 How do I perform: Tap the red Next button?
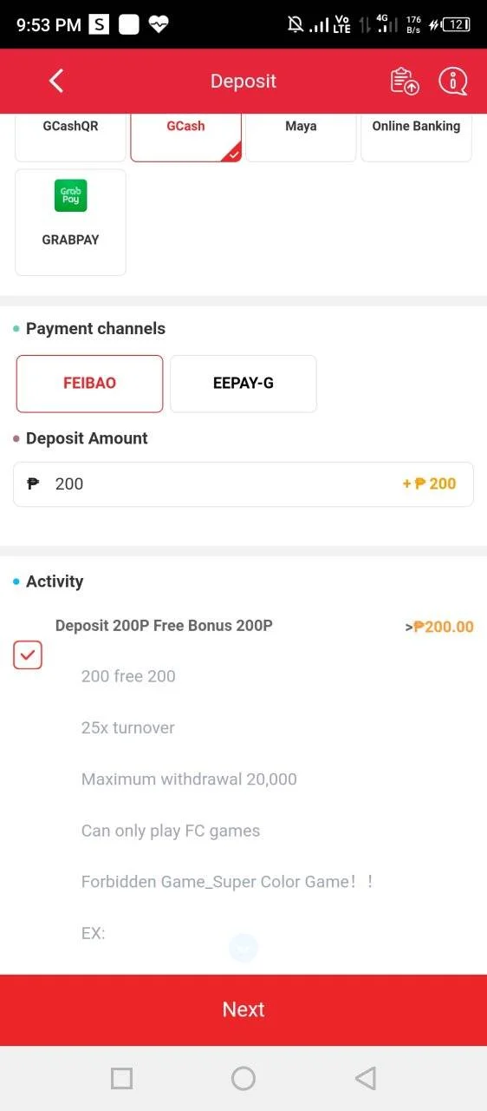pos(243,1009)
